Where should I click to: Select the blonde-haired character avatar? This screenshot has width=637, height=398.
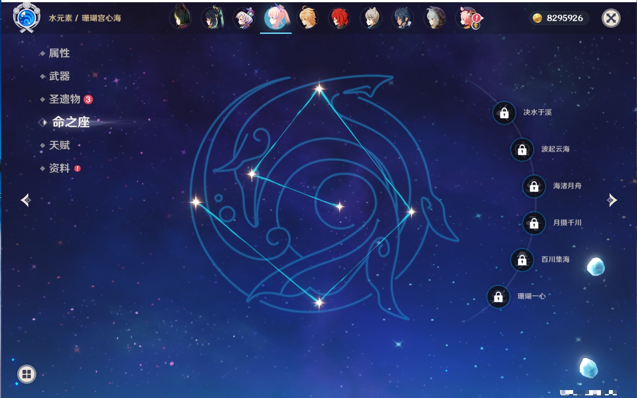(308, 18)
